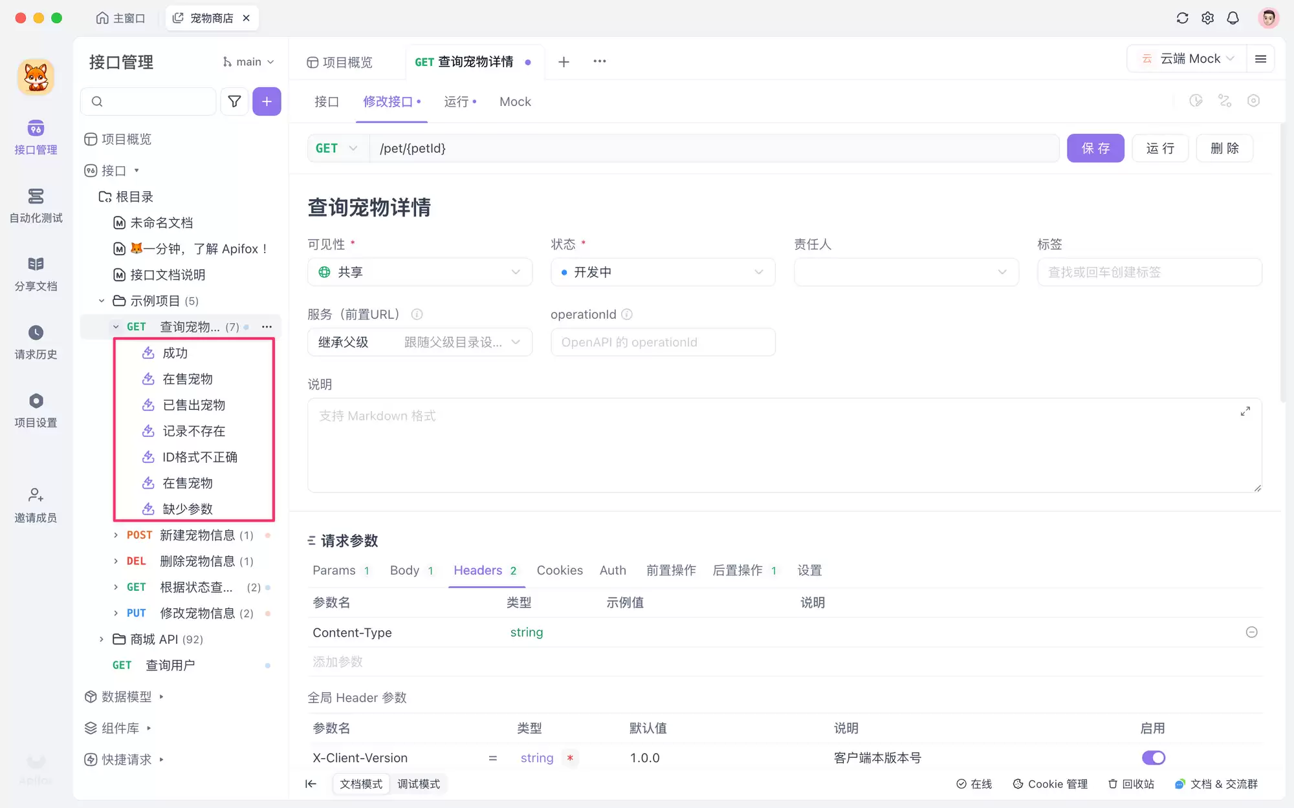Select the 记录不存在 response example
This screenshot has height=808, width=1294.
(193, 431)
